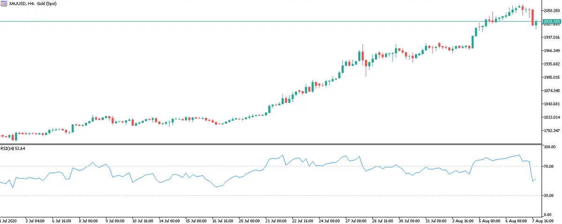Click the 2058.350 price axis label

point(551,10)
